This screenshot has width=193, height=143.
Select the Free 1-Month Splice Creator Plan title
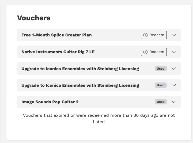pyautogui.click(x=56, y=35)
